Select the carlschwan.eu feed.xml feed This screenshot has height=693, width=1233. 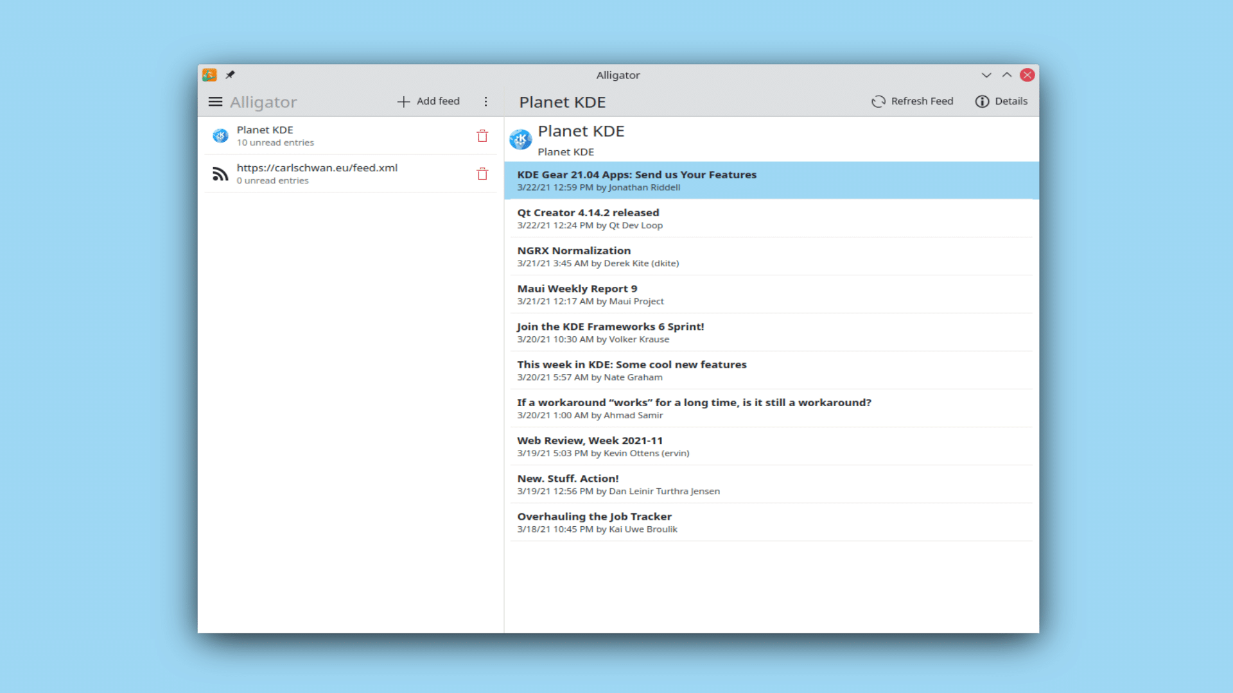351,174
